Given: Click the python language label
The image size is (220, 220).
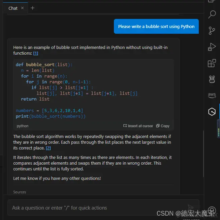Looking at the screenshot, I should 23,126.
